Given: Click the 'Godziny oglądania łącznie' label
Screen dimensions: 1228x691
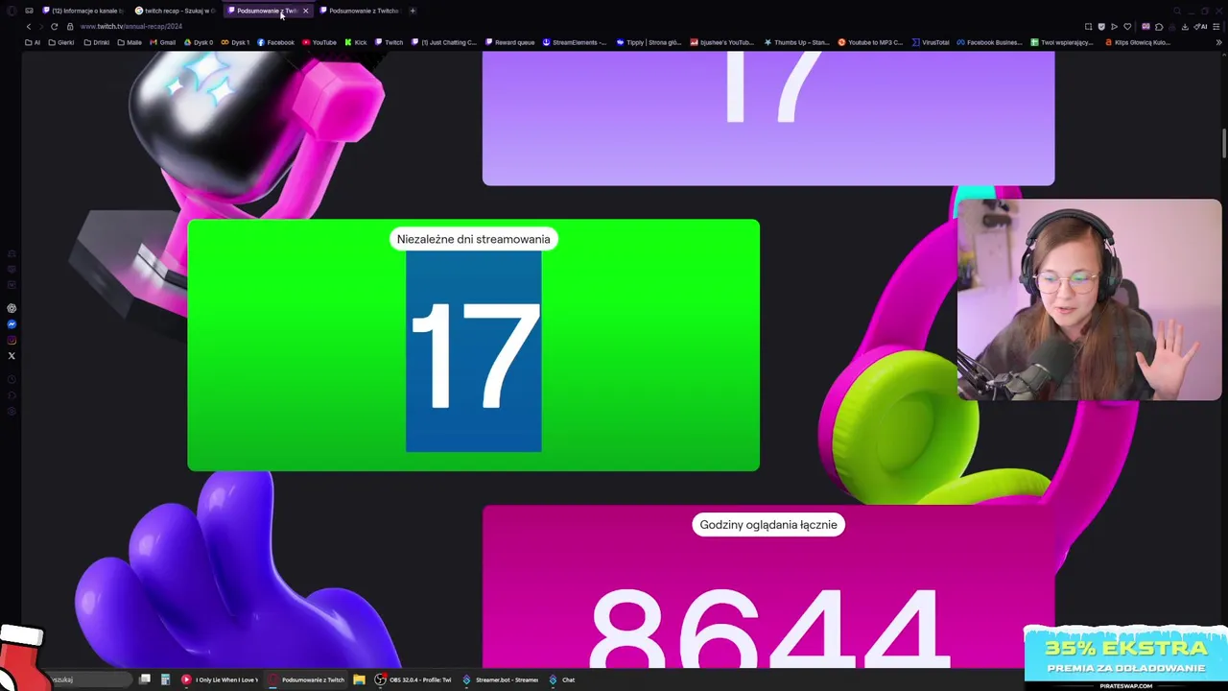Looking at the screenshot, I should (768, 524).
